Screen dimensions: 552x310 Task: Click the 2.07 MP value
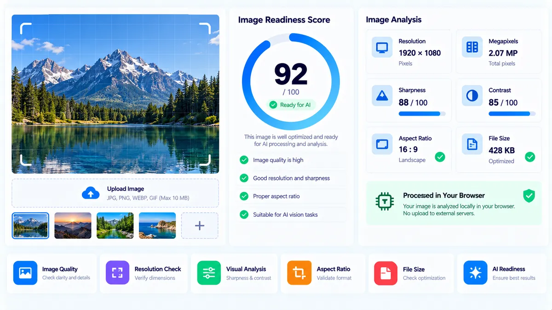pos(503,53)
